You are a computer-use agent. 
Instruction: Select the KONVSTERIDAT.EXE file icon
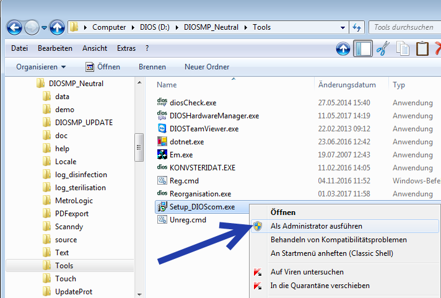click(162, 167)
